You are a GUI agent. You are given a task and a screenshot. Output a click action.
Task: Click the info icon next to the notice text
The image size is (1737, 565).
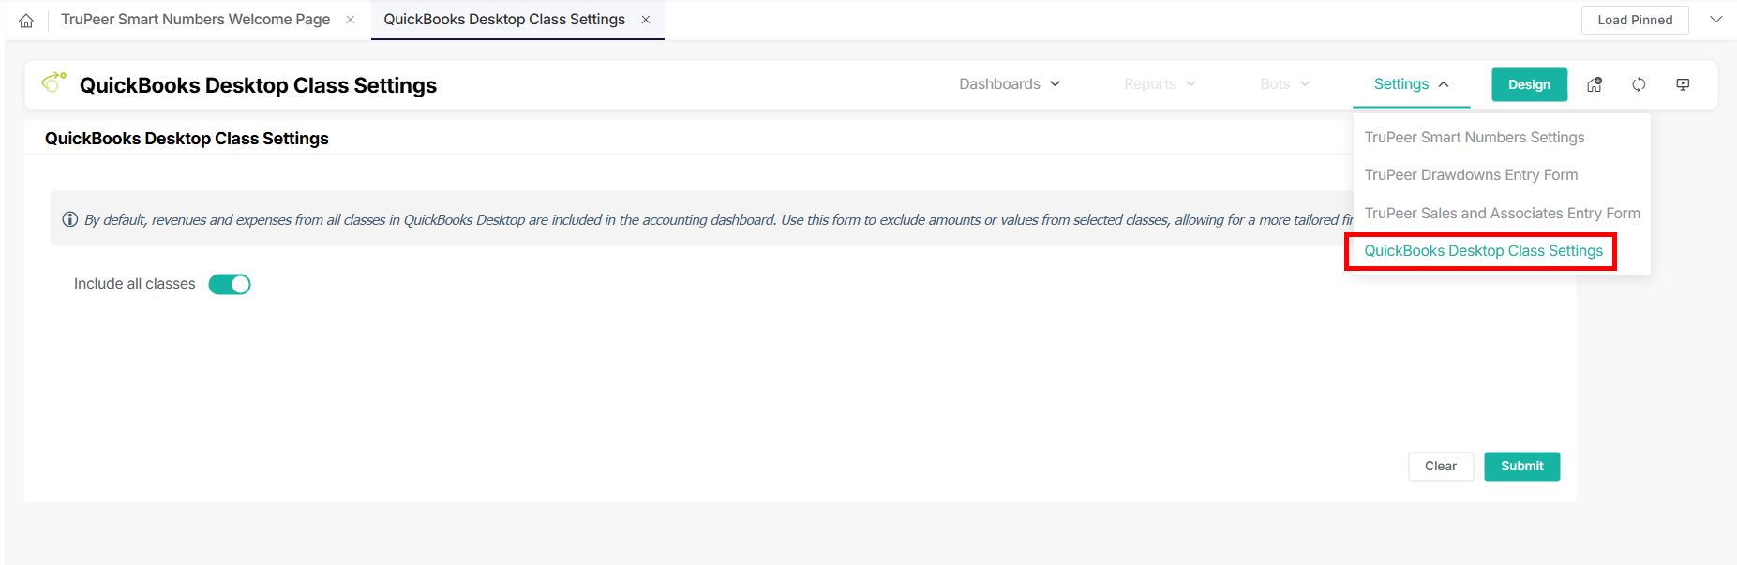[68, 219]
